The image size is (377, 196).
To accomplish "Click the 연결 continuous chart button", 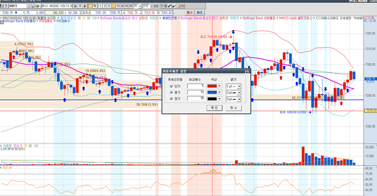I will point(164,6).
